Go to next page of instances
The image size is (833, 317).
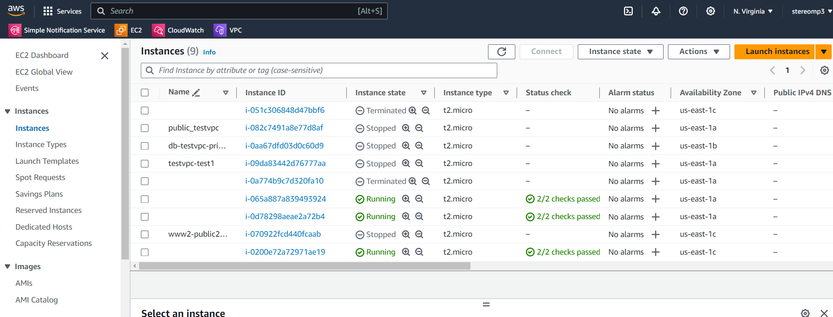pyautogui.click(x=803, y=70)
